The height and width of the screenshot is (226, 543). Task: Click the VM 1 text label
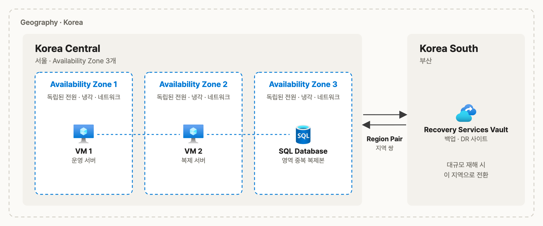pos(84,151)
